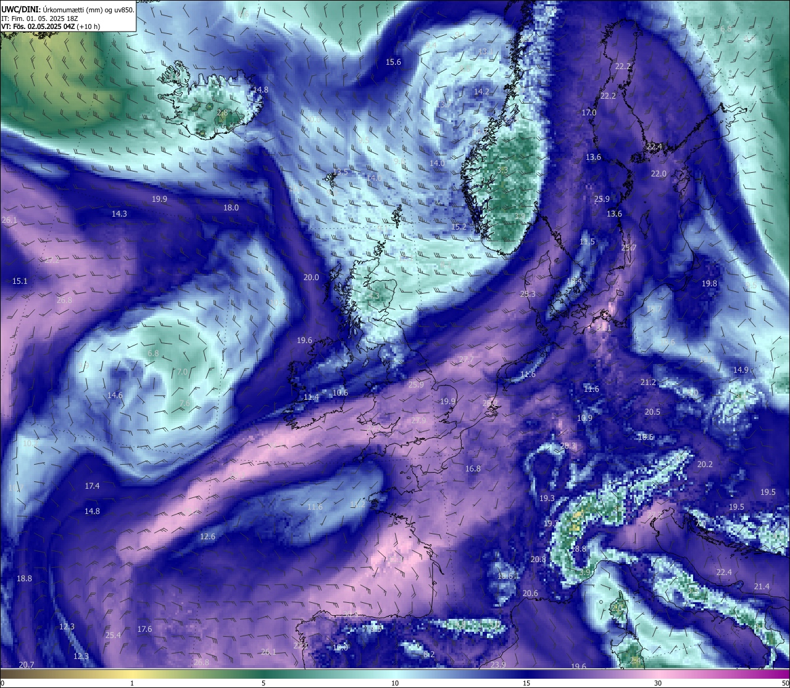The width and height of the screenshot is (790, 688).
Task: Click the map value '28.3'
Action: click(x=567, y=446)
